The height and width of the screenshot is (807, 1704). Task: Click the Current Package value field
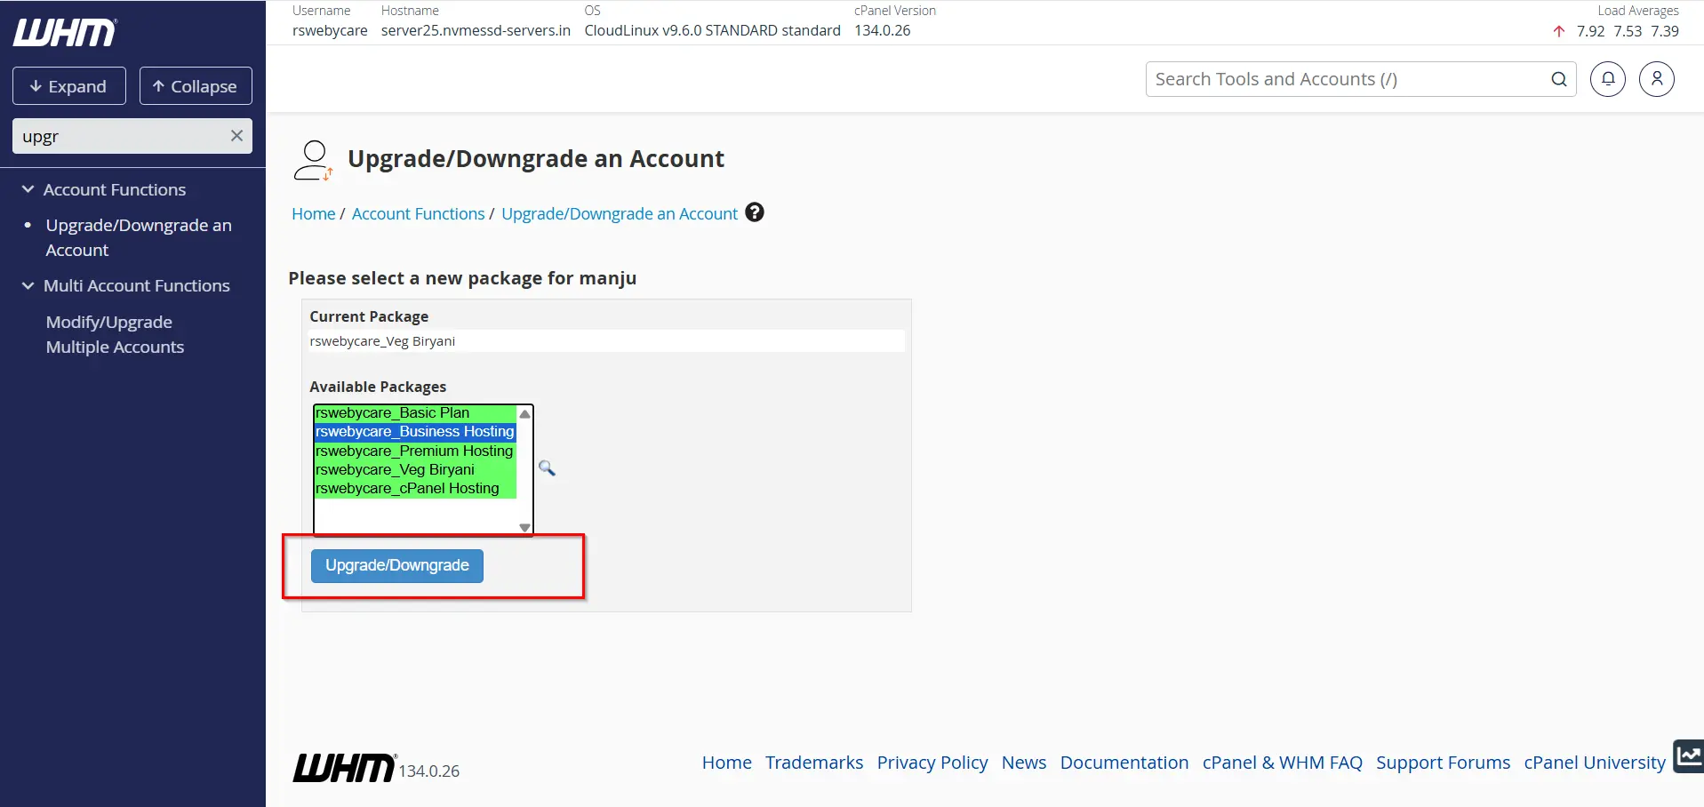(x=606, y=341)
